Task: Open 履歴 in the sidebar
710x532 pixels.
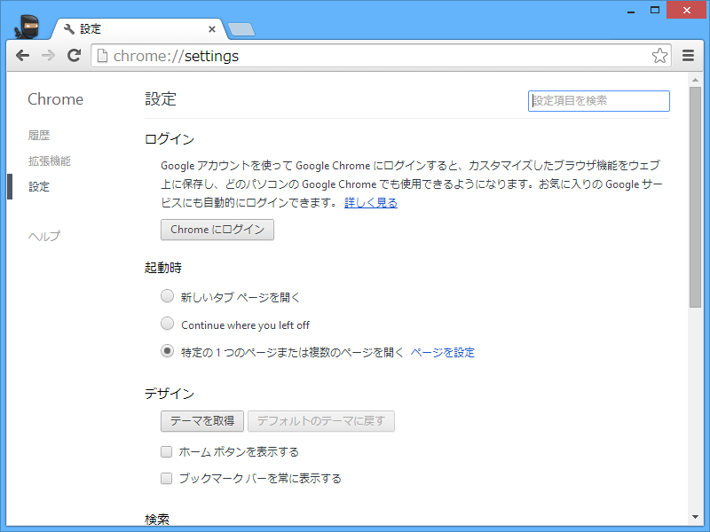Action: 39,136
